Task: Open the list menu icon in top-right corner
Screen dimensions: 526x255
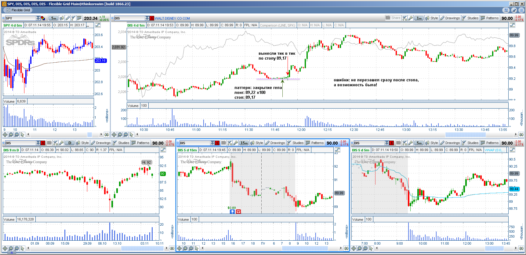Action: [521, 10]
